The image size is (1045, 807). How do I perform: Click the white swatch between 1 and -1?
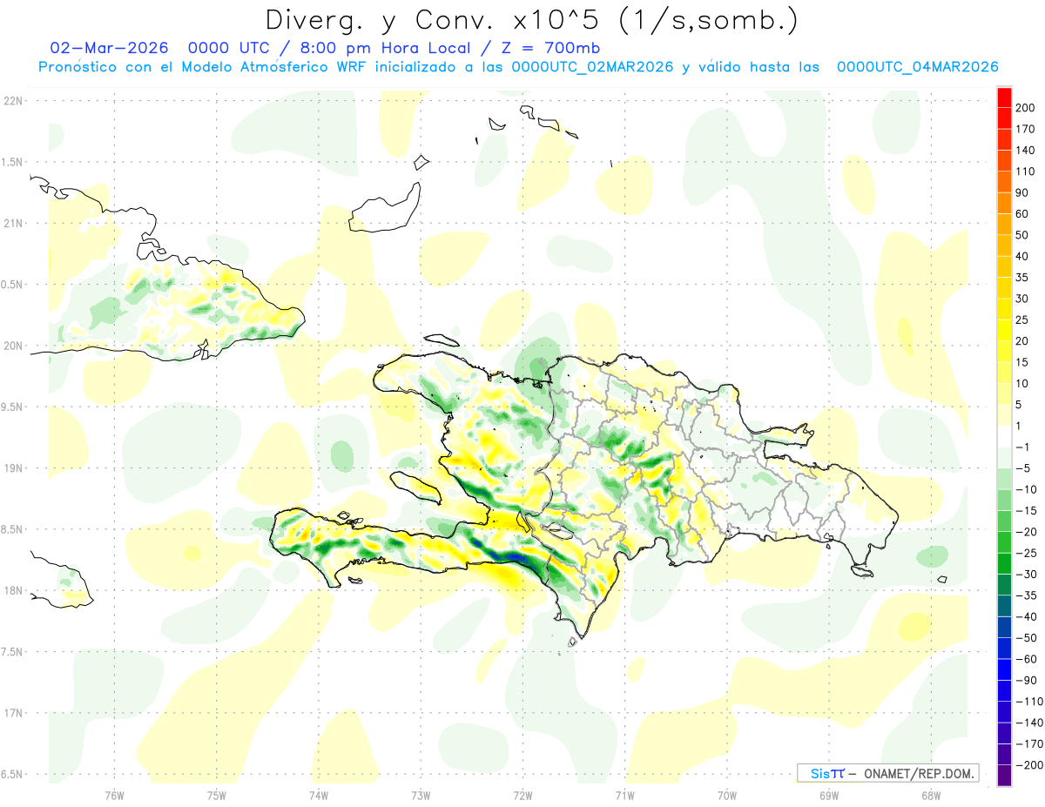click(1005, 436)
